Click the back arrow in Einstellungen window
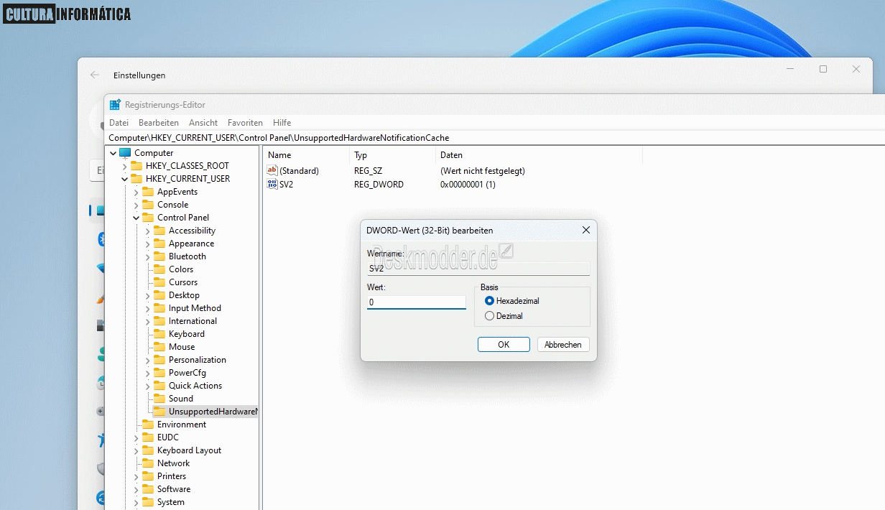Image resolution: width=885 pixels, height=510 pixels. (95, 75)
